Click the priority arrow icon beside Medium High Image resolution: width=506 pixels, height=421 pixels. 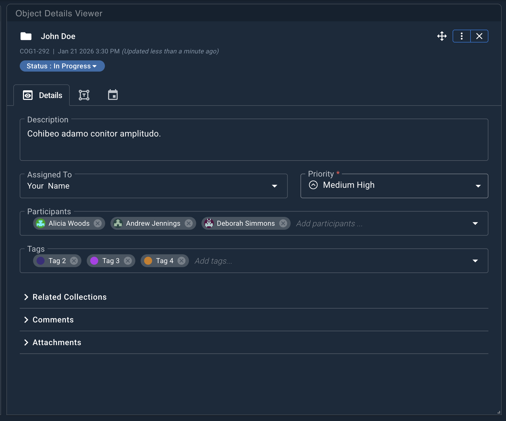[x=314, y=185]
